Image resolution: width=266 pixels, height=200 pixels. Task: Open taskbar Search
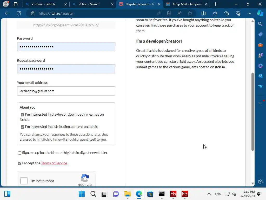click(93, 194)
